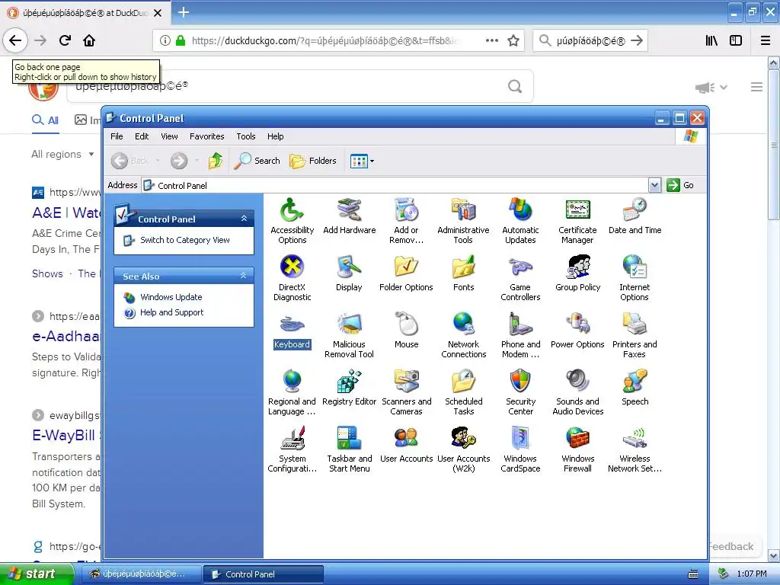Reload the Firefox page
780x585 pixels.
[65, 40]
